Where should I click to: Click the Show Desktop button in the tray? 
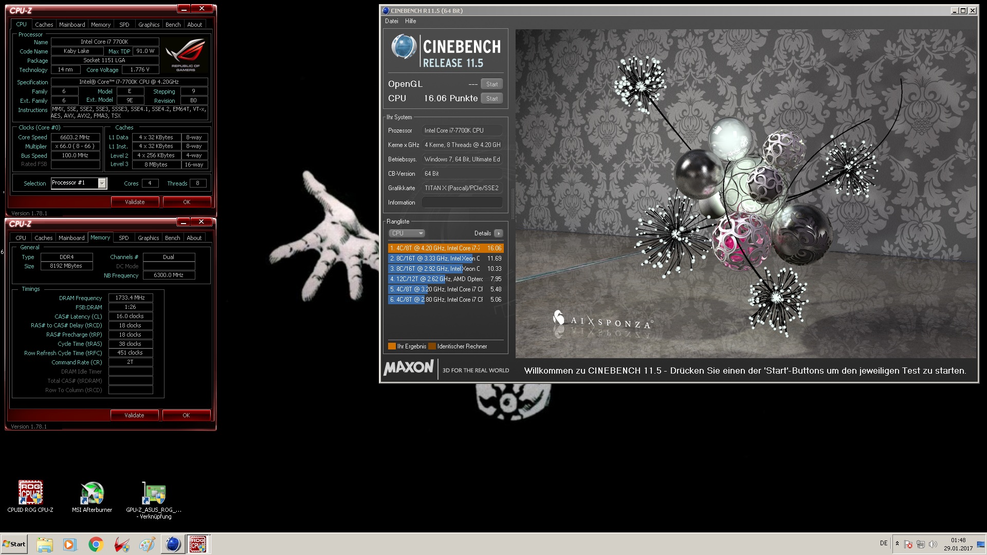(x=981, y=544)
